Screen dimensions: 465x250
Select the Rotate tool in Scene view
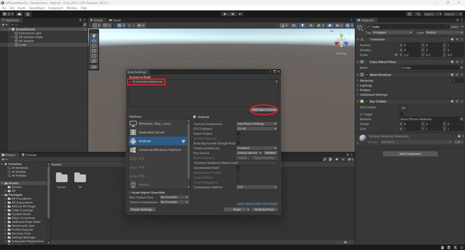(x=94, y=46)
